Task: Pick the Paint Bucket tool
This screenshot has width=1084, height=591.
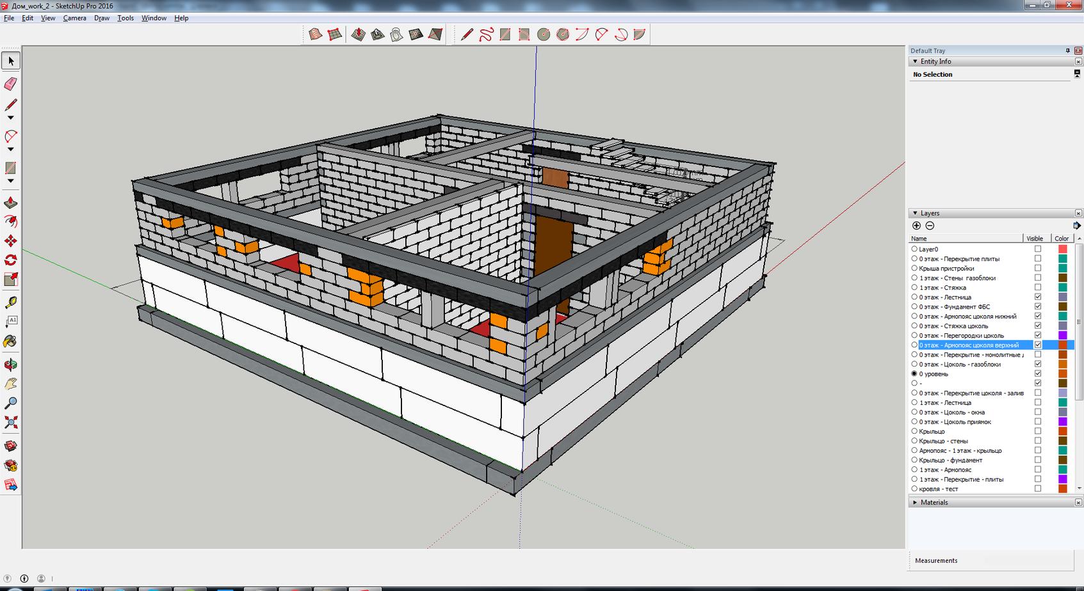Action: click(10, 342)
